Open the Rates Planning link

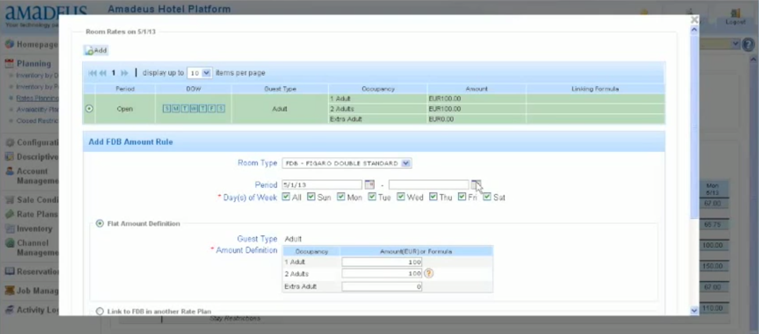tap(37, 98)
